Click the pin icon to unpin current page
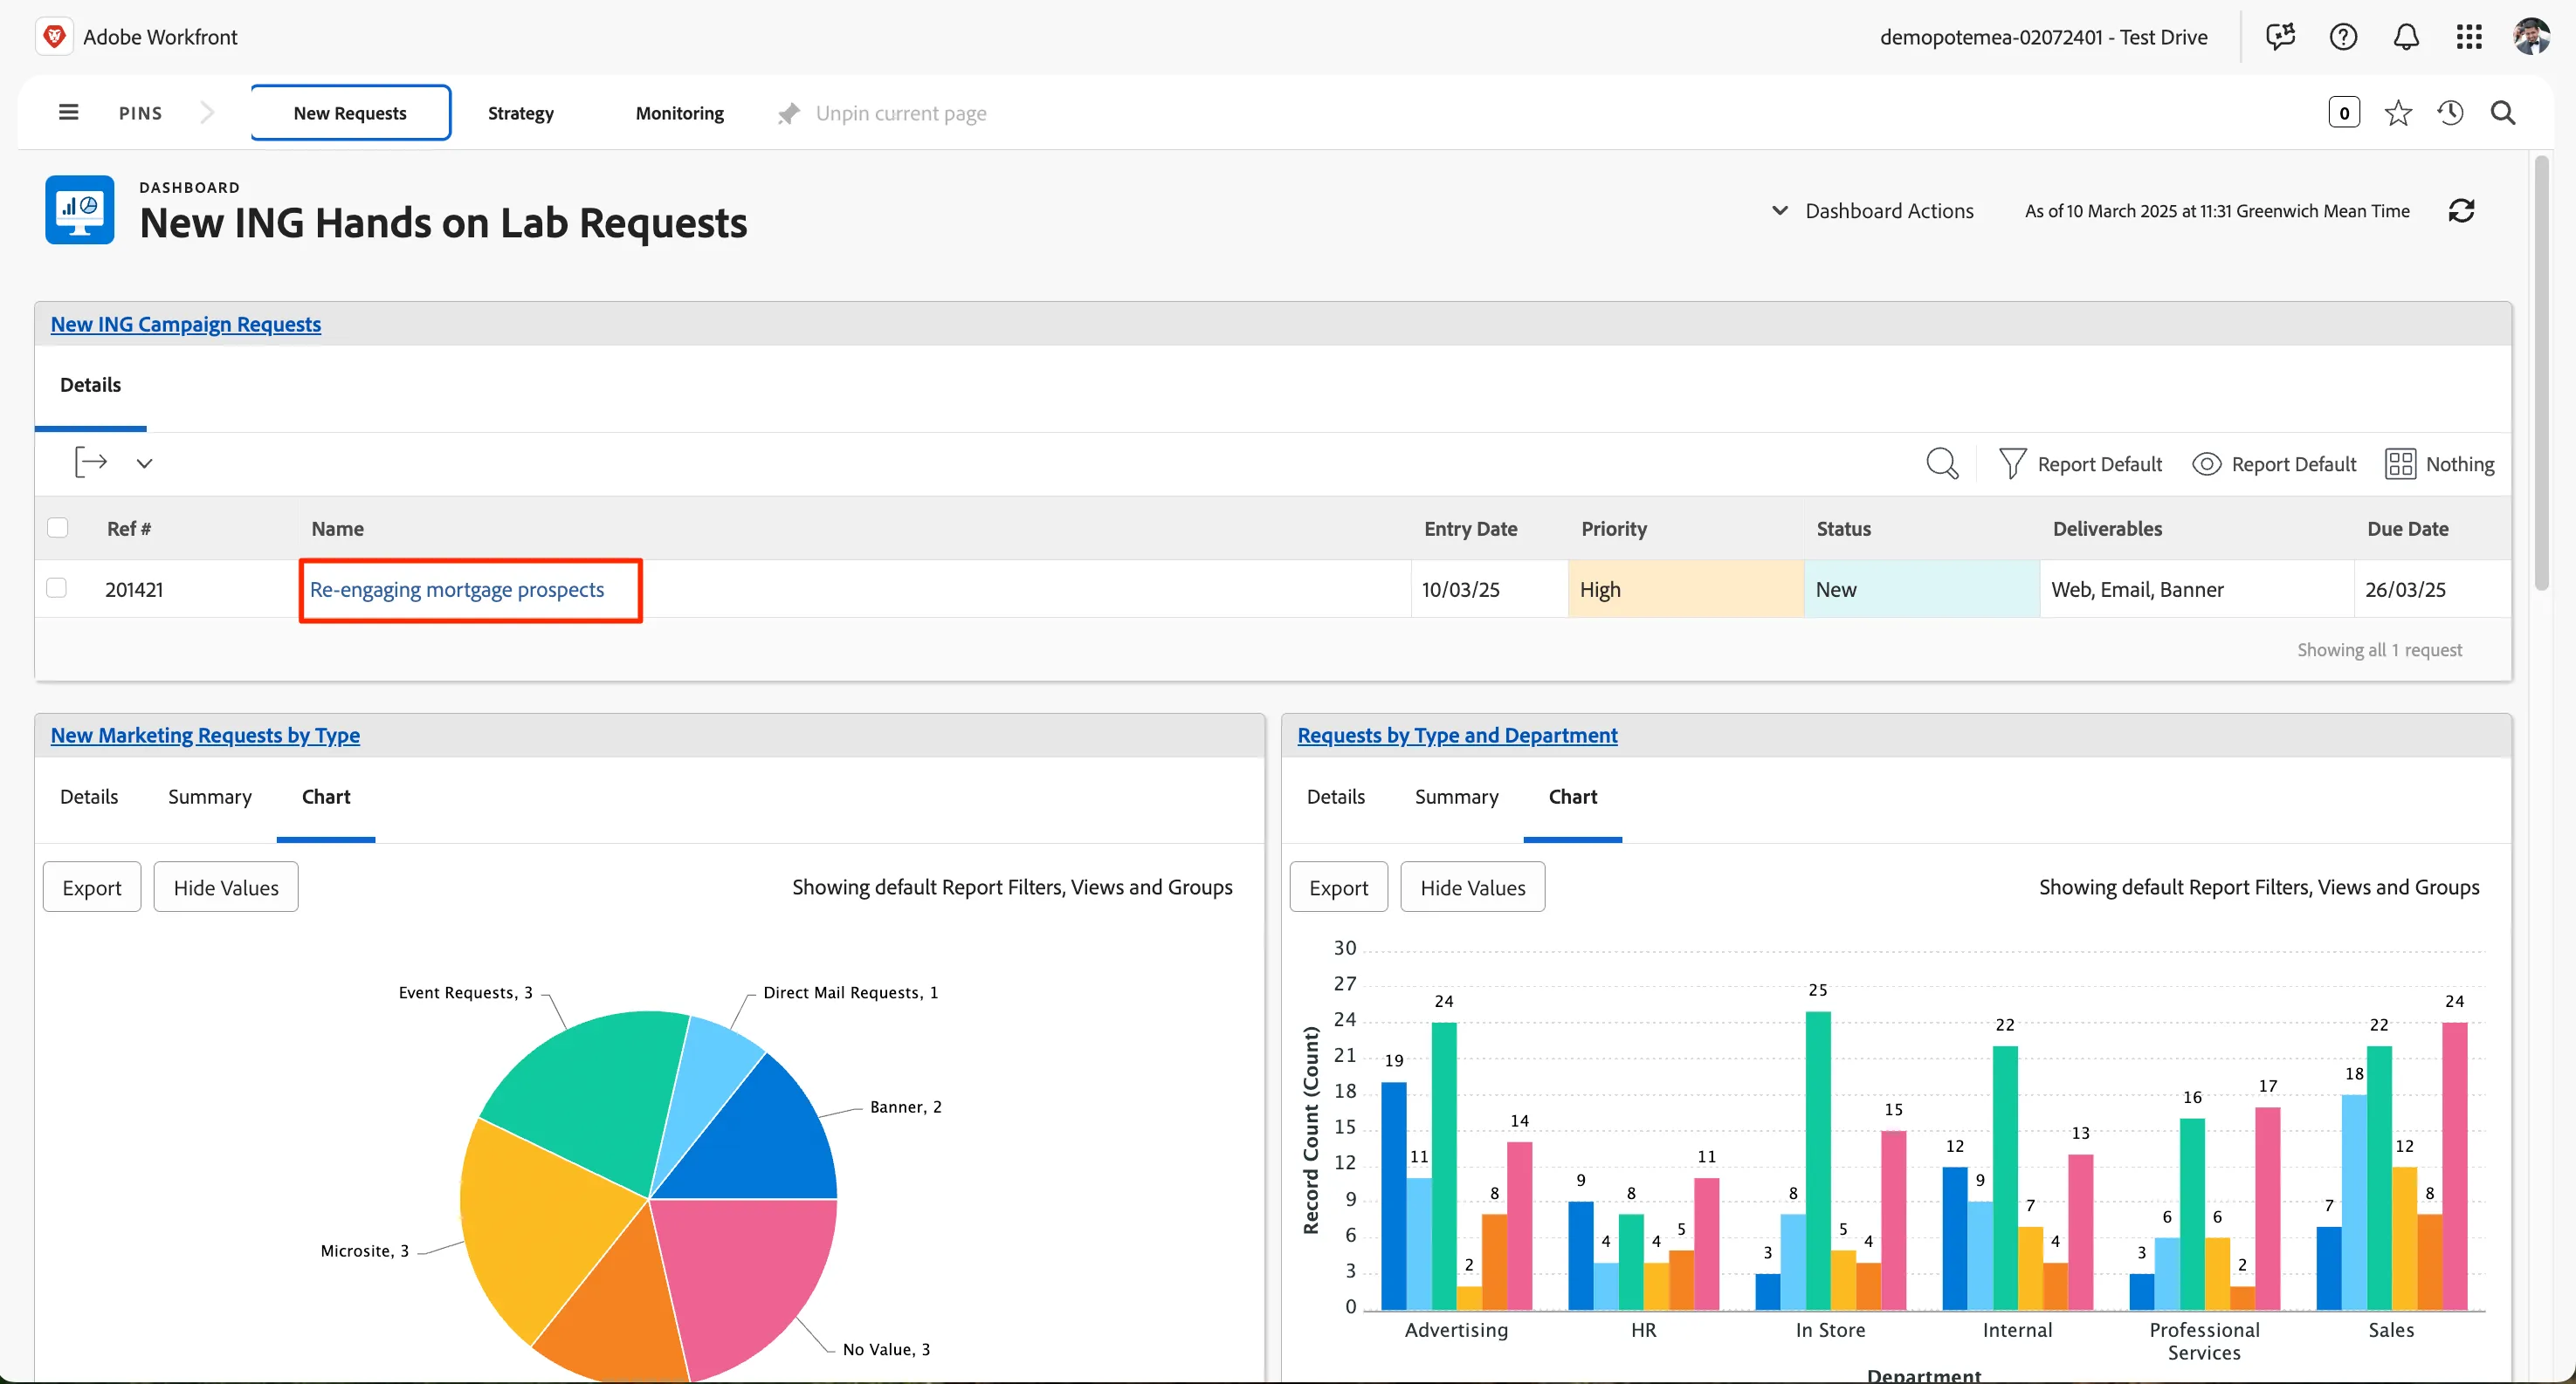 click(x=789, y=113)
